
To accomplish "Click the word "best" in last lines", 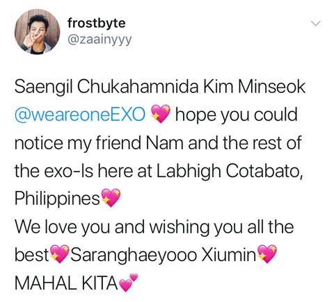I will [31, 255].
